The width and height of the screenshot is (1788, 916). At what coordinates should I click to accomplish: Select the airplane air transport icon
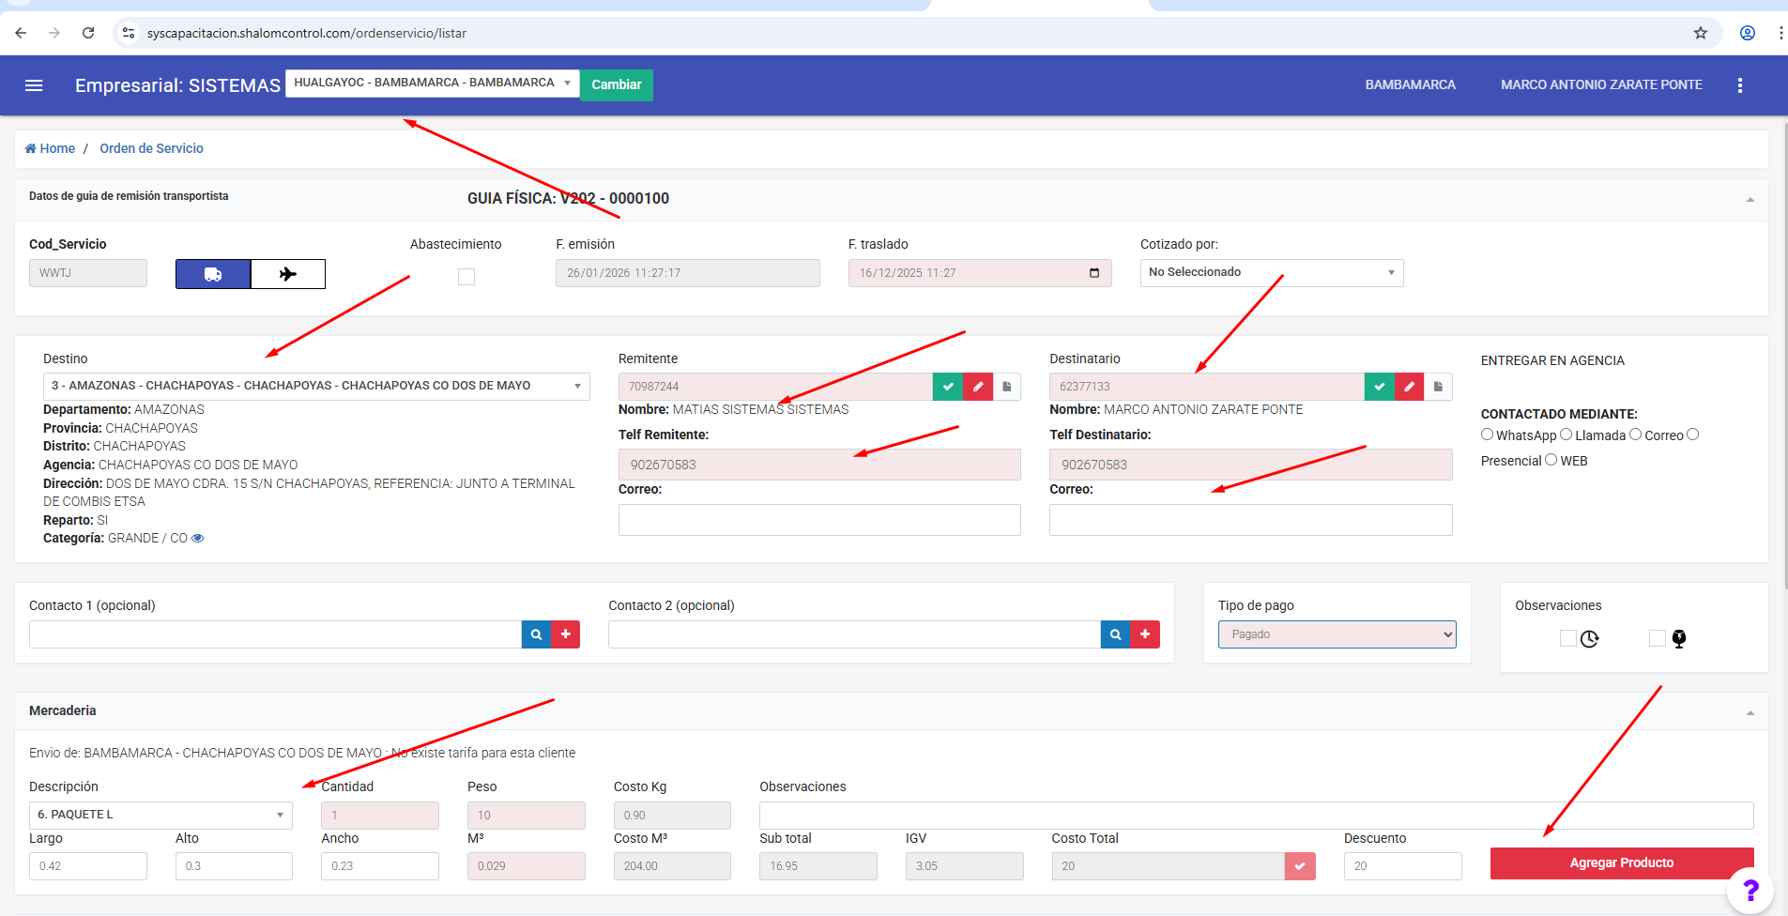[x=288, y=274]
